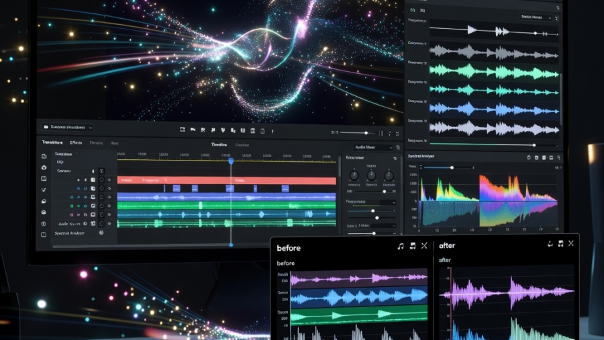Click the first music note icon in the before window
This screenshot has height=340, width=604.
pyautogui.click(x=401, y=246)
